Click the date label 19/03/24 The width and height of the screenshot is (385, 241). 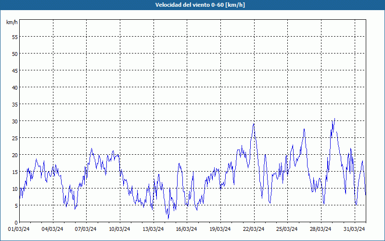click(x=220, y=229)
